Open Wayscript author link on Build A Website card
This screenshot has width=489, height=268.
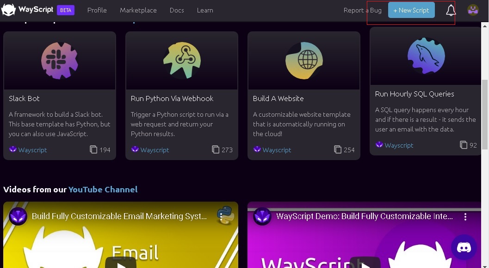pos(277,150)
